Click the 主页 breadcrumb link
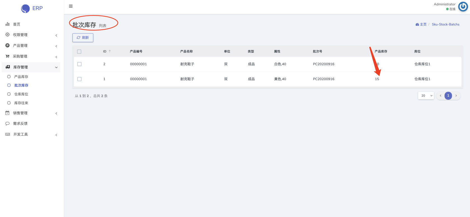Image resolution: width=470 pixels, height=217 pixels. pyautogui.click(x=423, y=25)
